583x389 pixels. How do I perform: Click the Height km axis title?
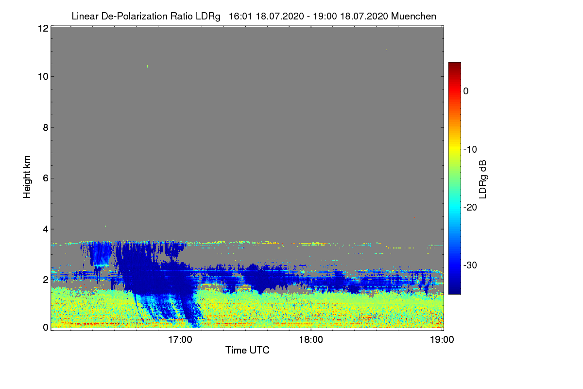[x=27, y=177]
